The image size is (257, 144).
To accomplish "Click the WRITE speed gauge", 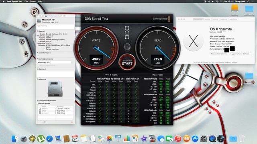I will (96, 48).
